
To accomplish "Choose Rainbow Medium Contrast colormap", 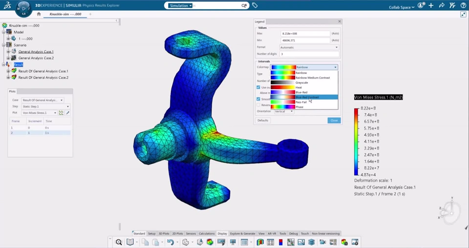I will coord(304,78).
